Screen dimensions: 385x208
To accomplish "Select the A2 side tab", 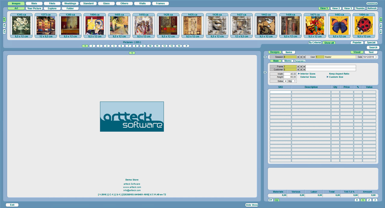I will [x=5, y=25].
